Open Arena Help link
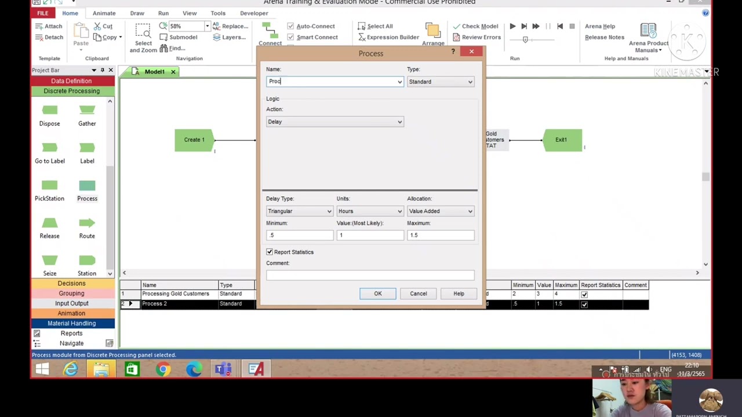 point(600,26)
